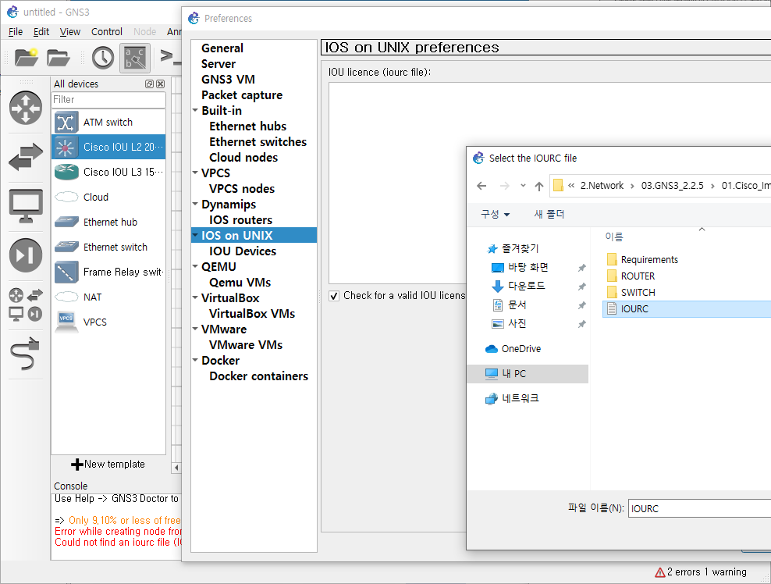
Task: Open the Requirements folder
Action: click(649, 259)
